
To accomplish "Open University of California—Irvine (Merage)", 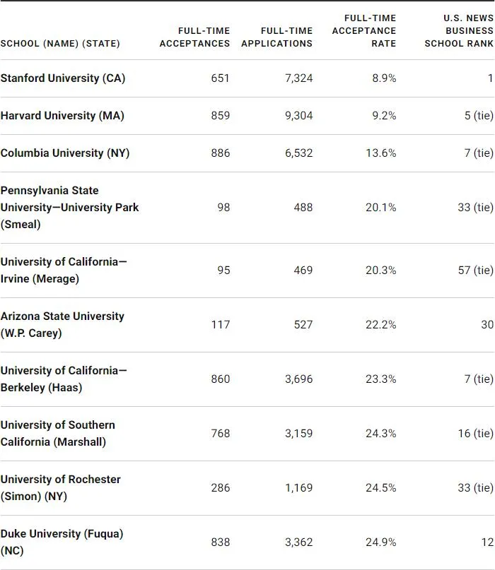I will pyautogui.click(x=64, y=271).
